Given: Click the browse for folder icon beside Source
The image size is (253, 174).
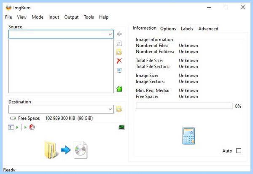Looking at the screenshot, I should tap(119, 52).
